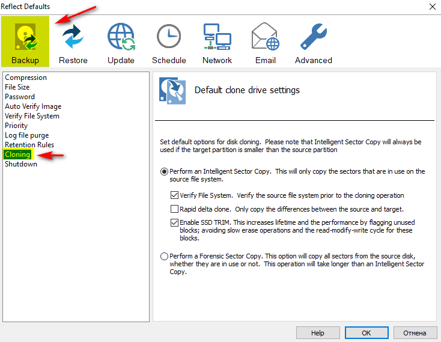Click the clone drive settings header icon
The height and width of the screenshot is (342, 441).
point(172,91)
